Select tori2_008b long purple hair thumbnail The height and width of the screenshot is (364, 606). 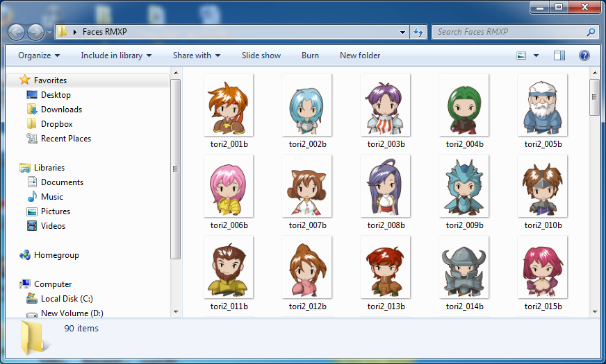385,186
